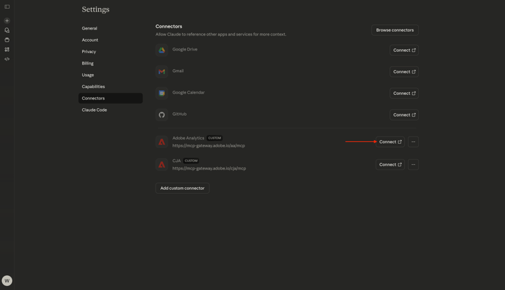Screen dimensions: 505x290
Task: Open Usage settings section
Action: (x=110, y=75)
